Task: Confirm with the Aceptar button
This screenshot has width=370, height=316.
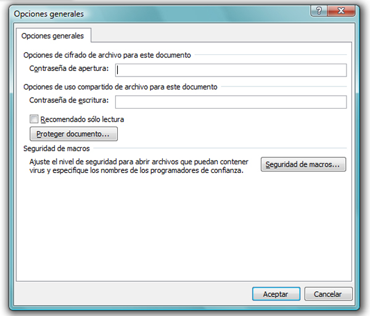Action: (x=276, y=294)
